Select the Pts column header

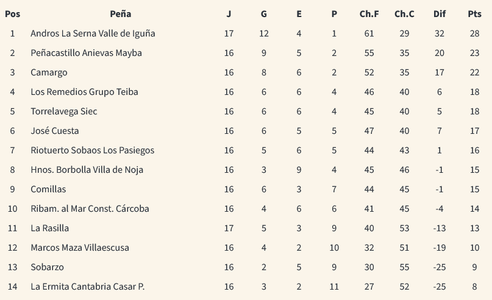[x=474, y=14]
